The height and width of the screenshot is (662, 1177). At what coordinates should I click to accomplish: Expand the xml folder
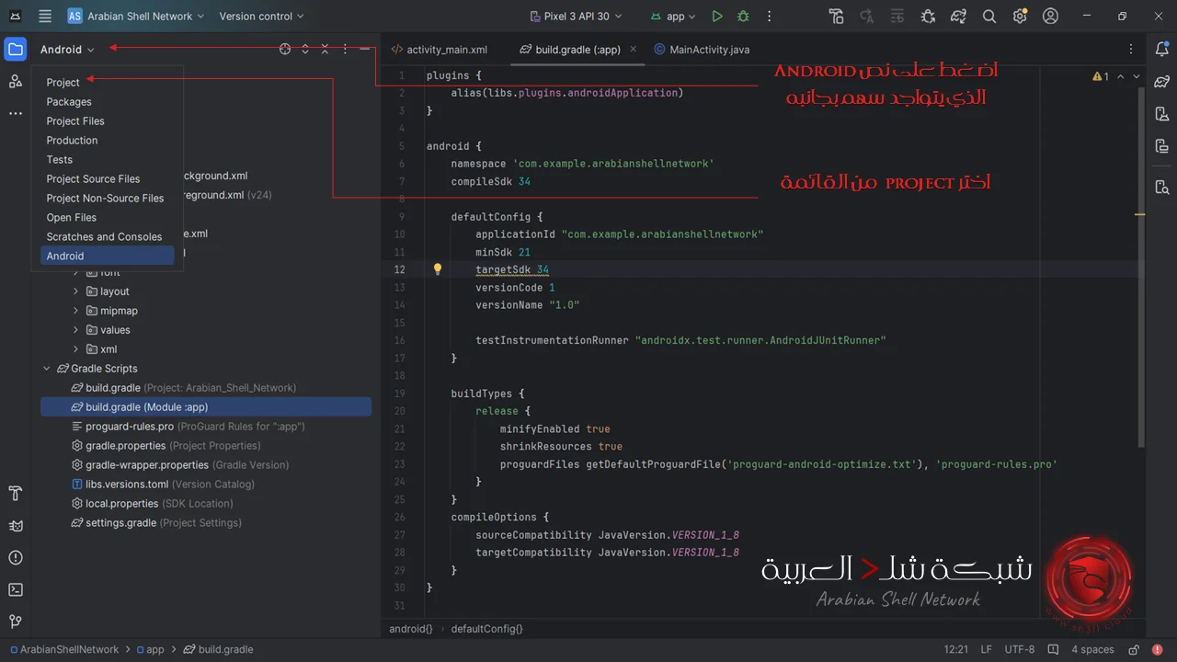75,349
